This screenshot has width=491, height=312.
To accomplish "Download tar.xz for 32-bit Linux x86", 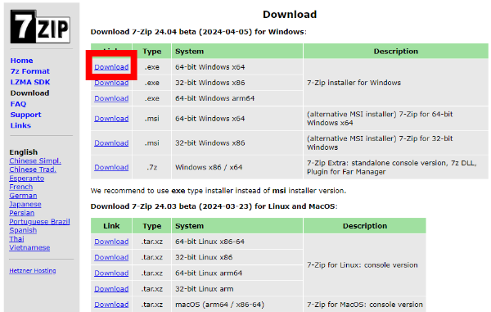I will click(x=111, y=257).
